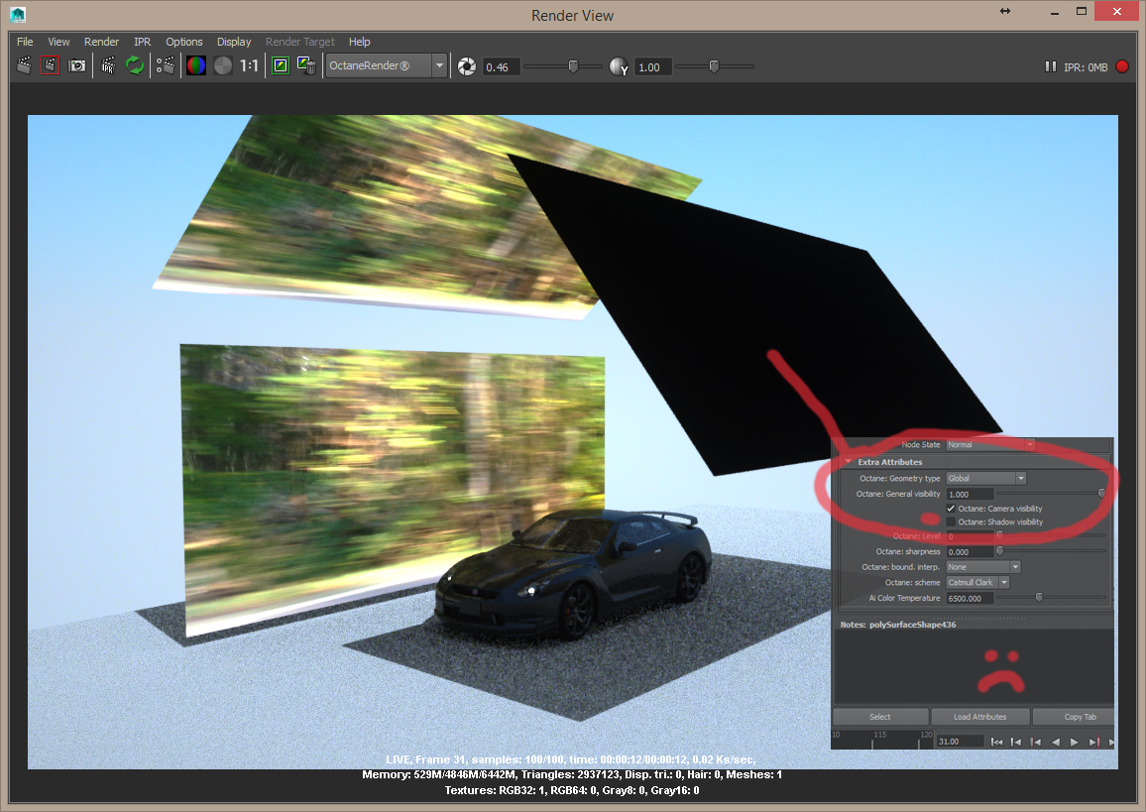1146x812 pixels.
Task: Keep the image with the green-framed picture icon
Action: click(x=281, y=65)
